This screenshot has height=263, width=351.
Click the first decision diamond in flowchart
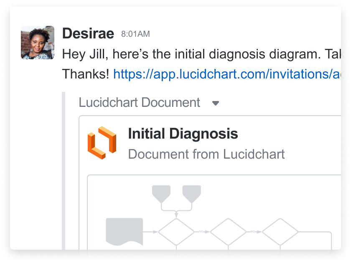point(176,232)
